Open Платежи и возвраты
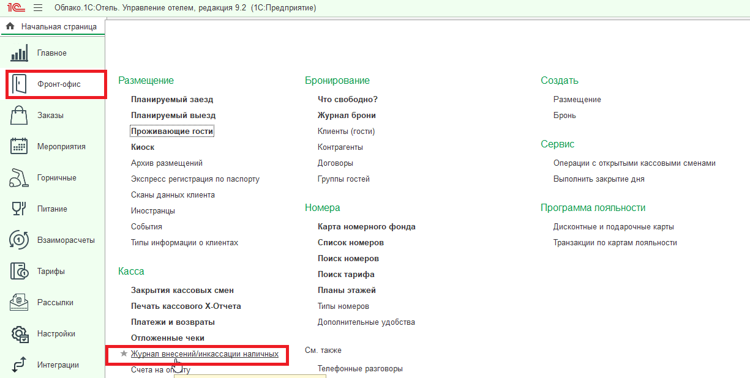The width and height of the screenshot is (750, 378). pyautogui.click(x=173, y=322)
